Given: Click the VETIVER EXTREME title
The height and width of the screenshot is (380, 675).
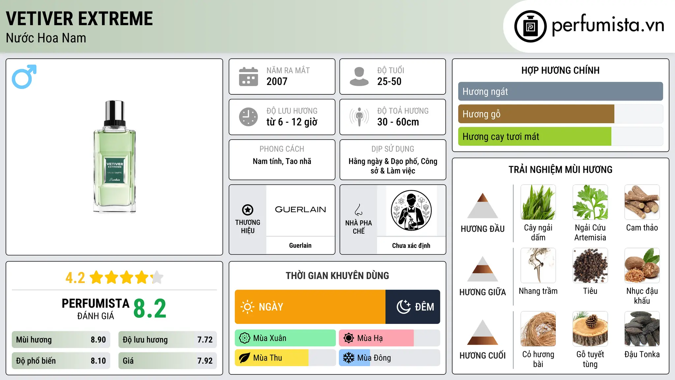Looking at the screenshot, I should pyautogui.click(x=79, y=18).
